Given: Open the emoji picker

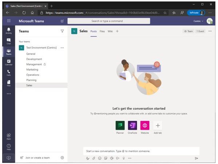Looking at the screenshot, I should pos(100,158).
